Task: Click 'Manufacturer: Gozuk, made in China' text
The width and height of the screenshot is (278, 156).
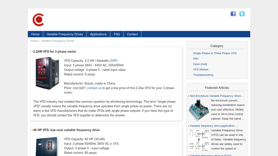Action: [x=89, y=84]
